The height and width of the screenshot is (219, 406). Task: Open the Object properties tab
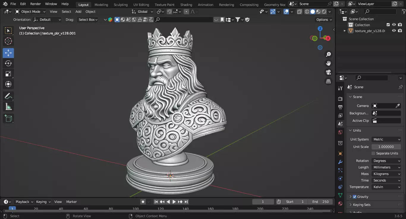tap(340, 154)
